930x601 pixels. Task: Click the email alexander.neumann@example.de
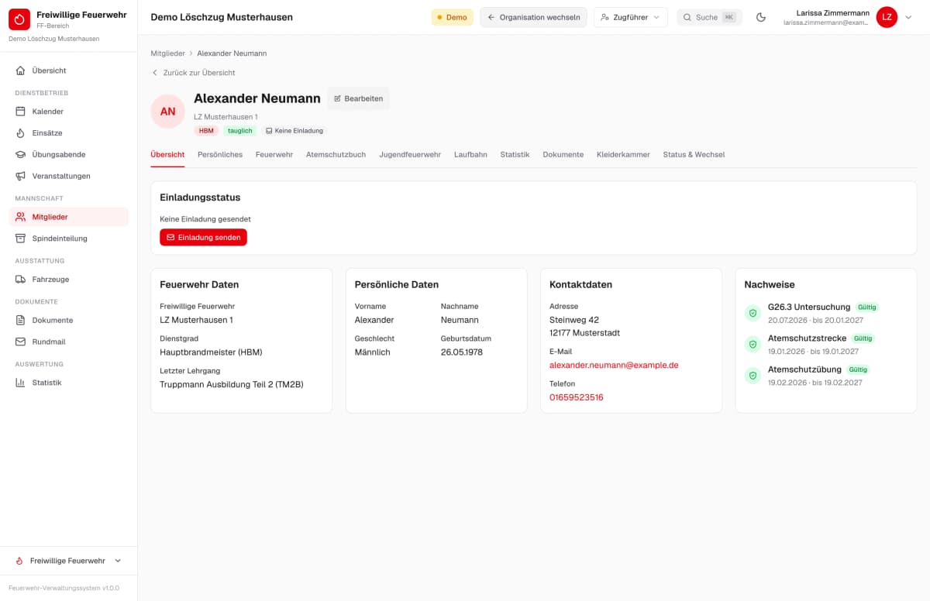click(614, 365)
